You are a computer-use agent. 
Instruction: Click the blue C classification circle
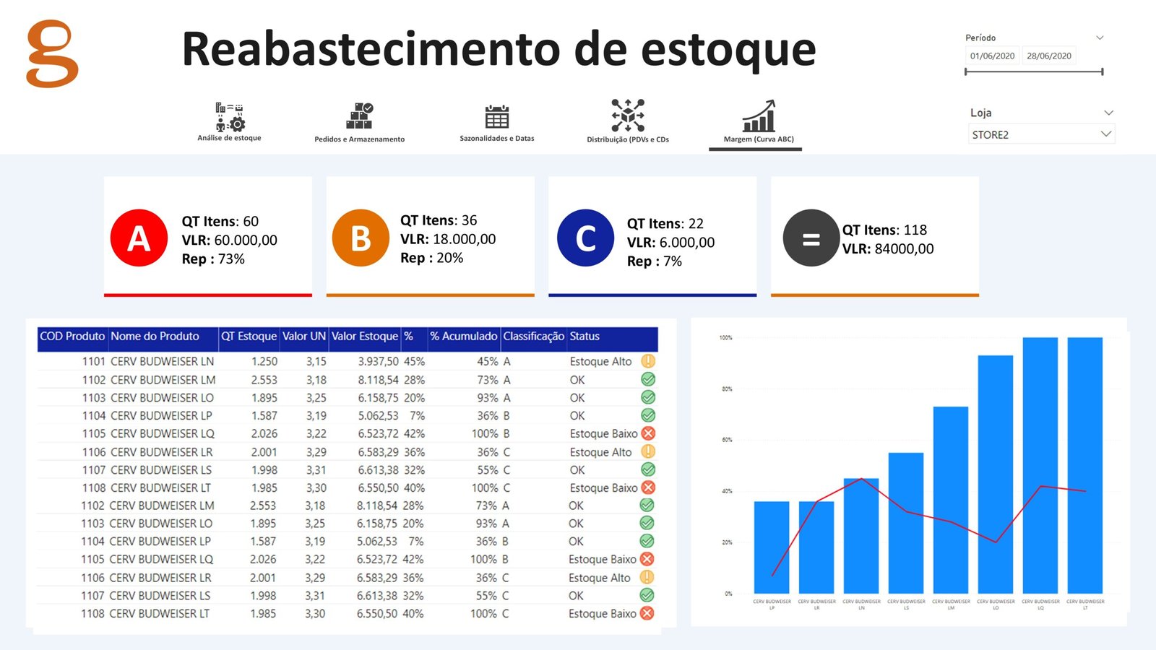[x=585, y=238]
